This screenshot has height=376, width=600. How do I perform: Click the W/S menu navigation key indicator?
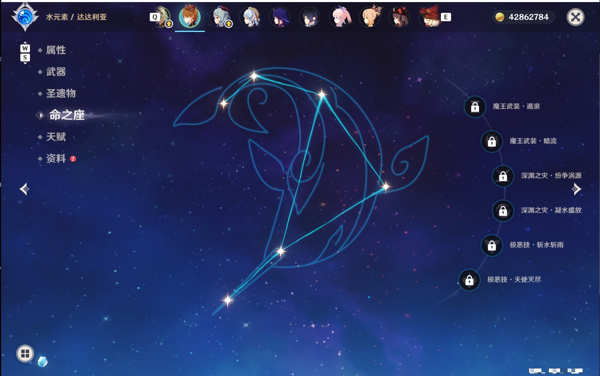pyautogui.click(x=25, y=53)
